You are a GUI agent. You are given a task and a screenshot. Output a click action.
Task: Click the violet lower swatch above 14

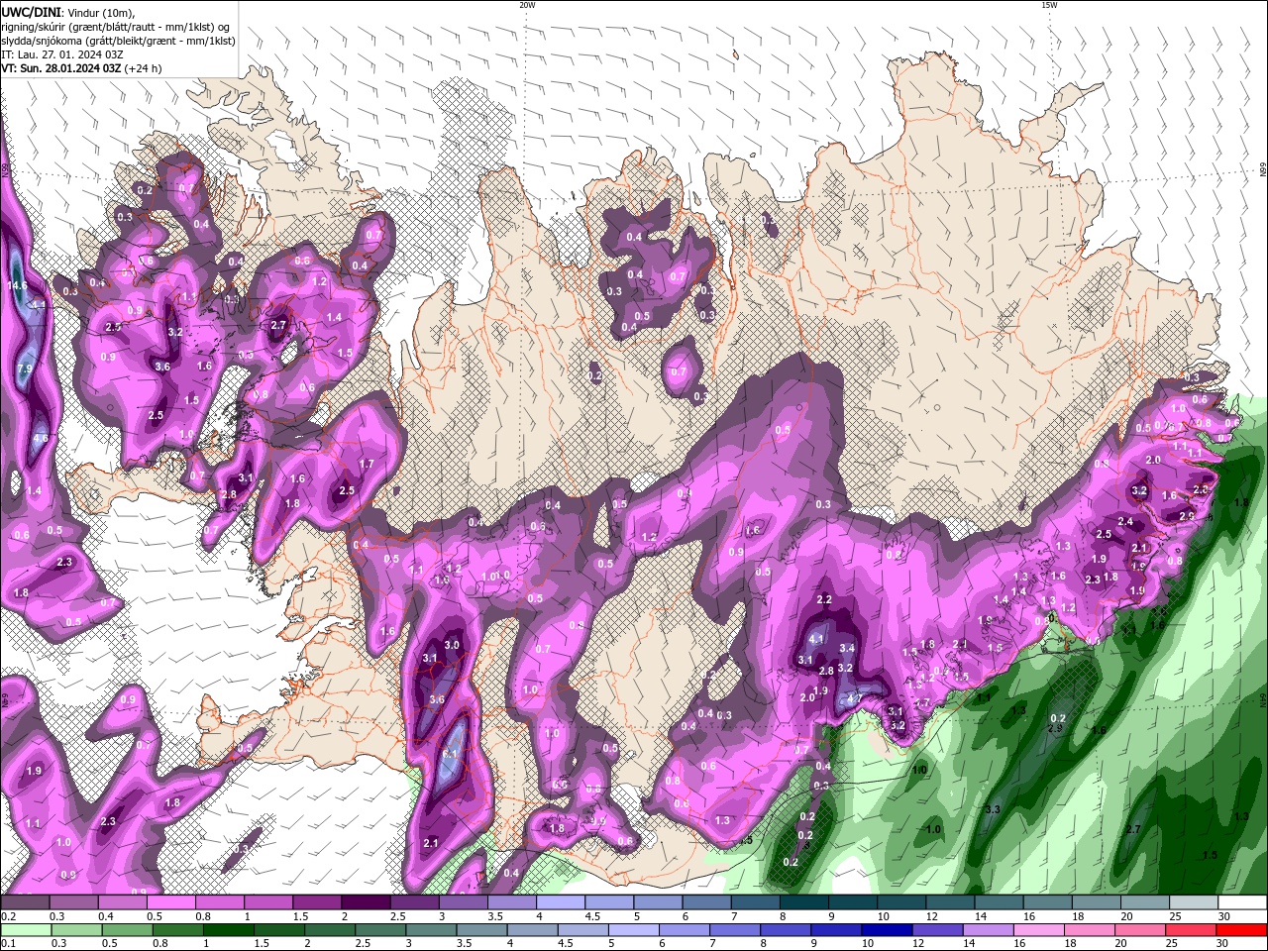(988, 930)
